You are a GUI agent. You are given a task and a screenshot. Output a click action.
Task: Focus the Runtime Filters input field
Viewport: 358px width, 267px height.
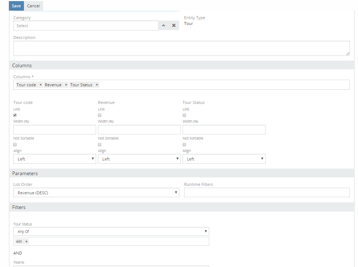point(267,193)
